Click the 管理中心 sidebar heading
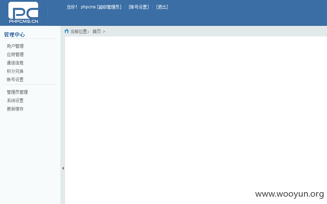The image size is (327, 204). pos(14,35)
